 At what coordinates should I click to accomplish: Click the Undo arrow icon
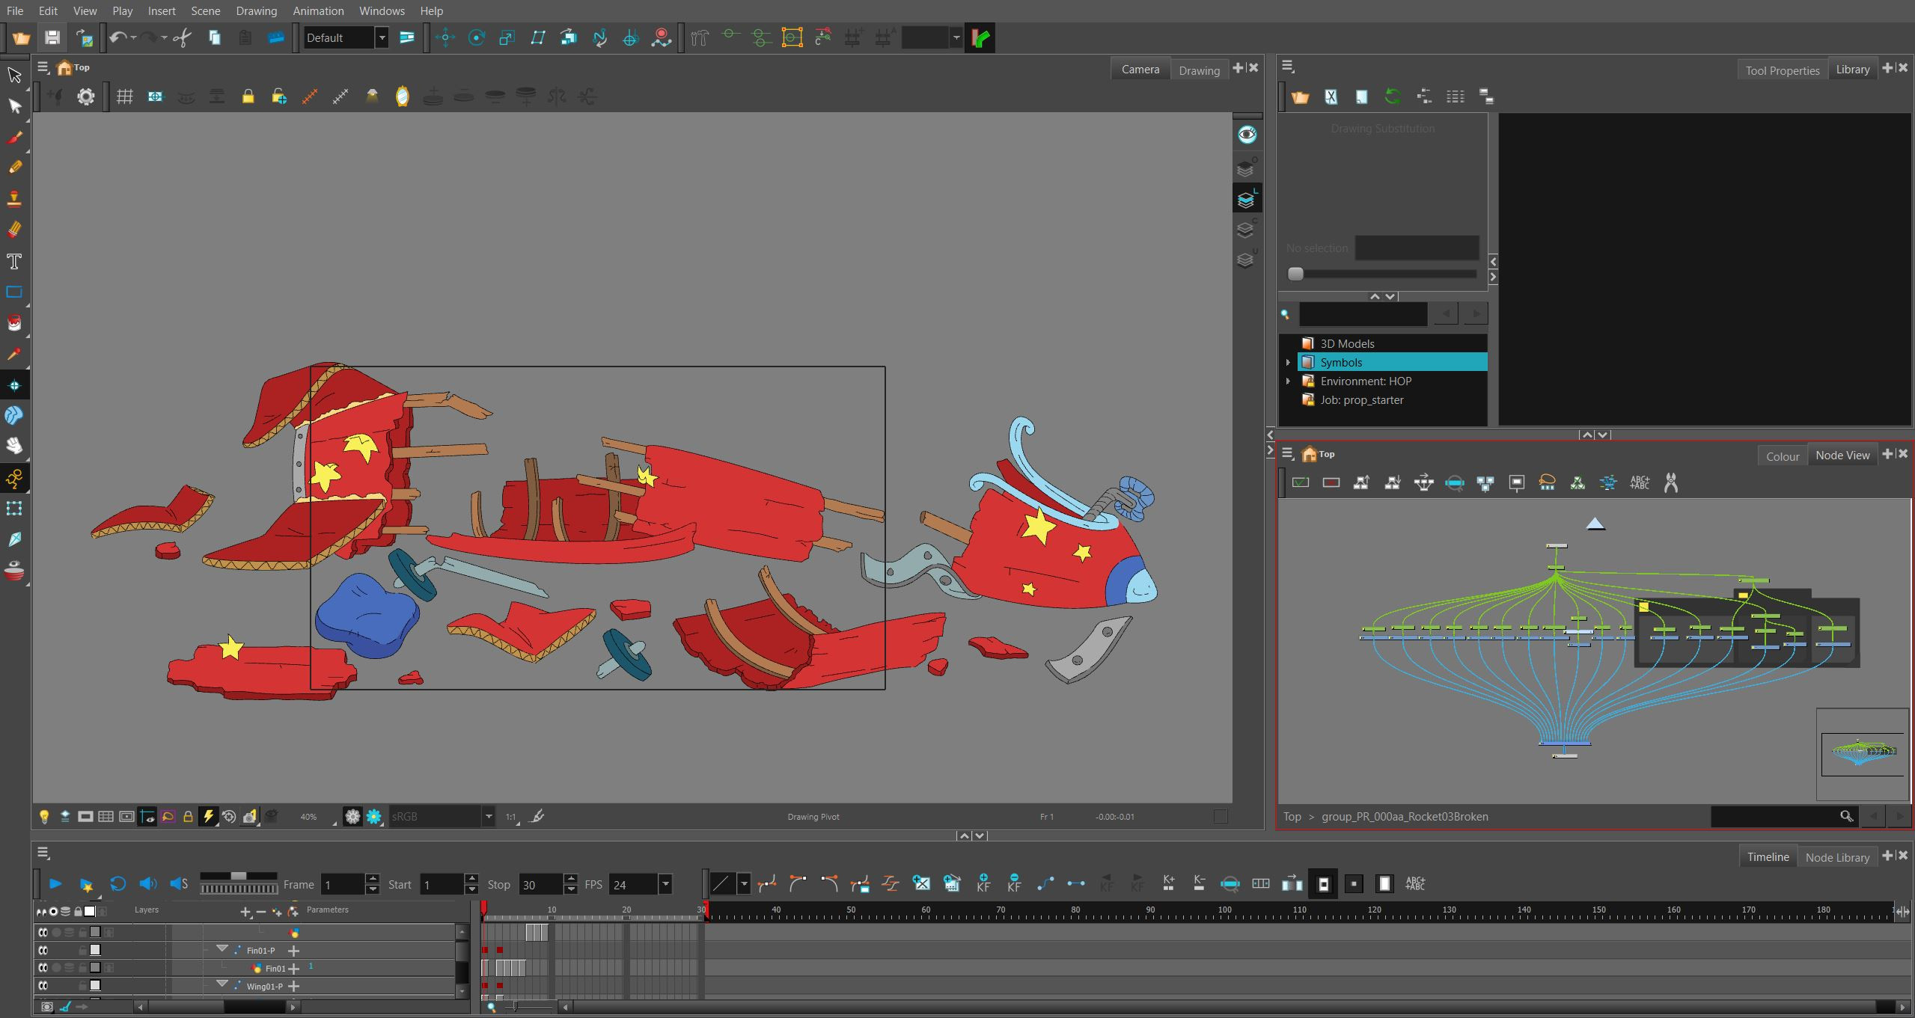pyautogui.click(x=117, y=37)
